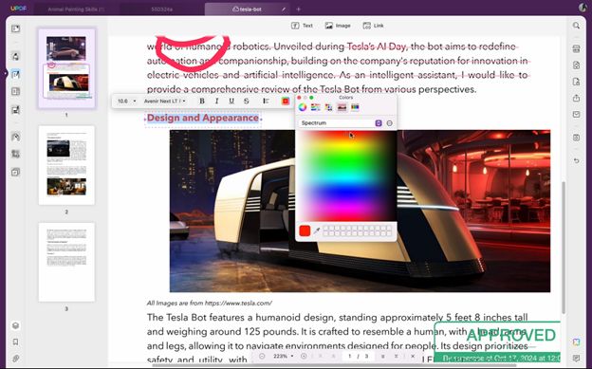Viewport: 592px width, 369px height.
Task: Click the Share upload icon in right sidebar
Action: pos(576,98)
